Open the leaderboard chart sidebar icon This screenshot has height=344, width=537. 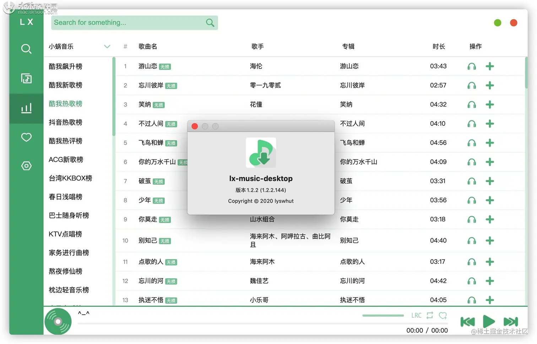tap(26, 108)
